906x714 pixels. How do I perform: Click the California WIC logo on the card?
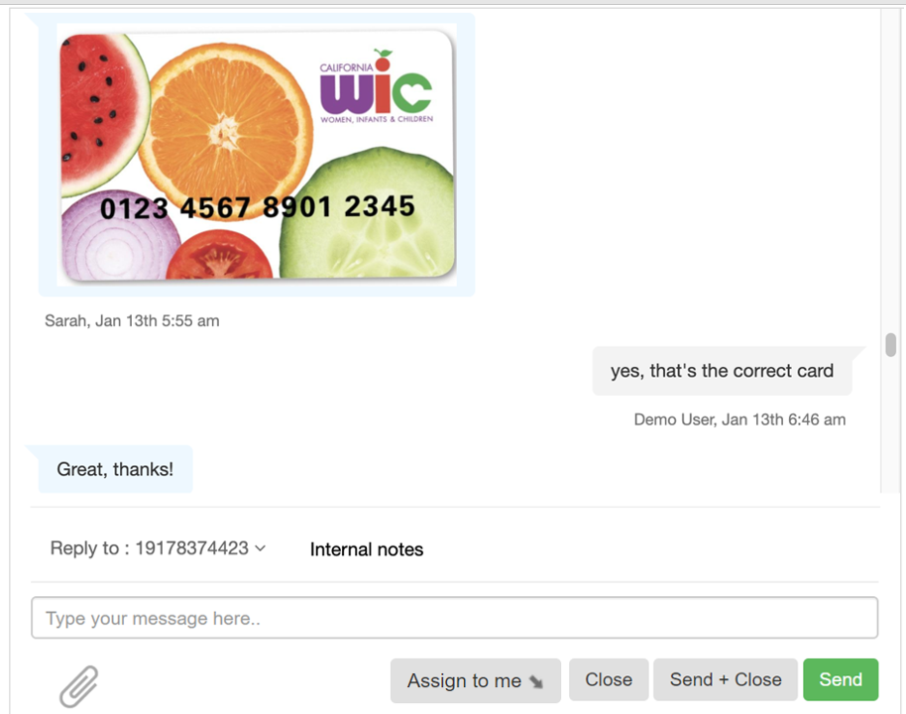point(376,86)
